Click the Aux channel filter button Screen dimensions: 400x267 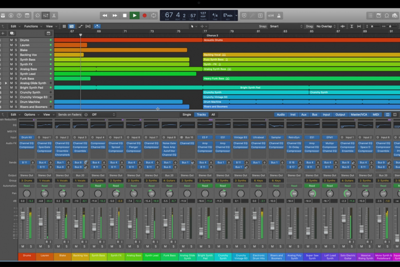304,114
